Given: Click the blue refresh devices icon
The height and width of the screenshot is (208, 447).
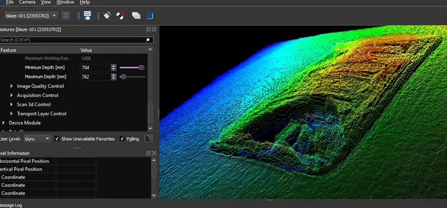Looking at the screenshot, I should click(66, 16).
